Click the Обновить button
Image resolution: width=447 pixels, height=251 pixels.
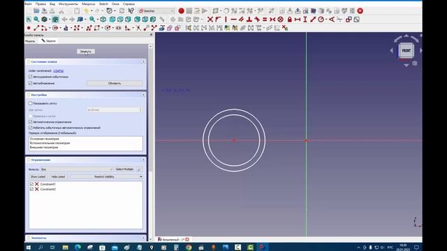[x=115, y=84]
